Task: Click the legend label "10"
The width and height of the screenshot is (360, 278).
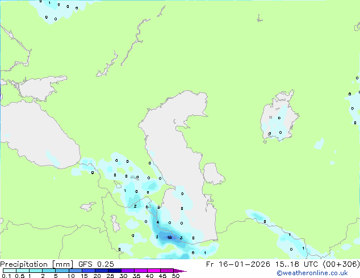Action: (x=71, y=276)
